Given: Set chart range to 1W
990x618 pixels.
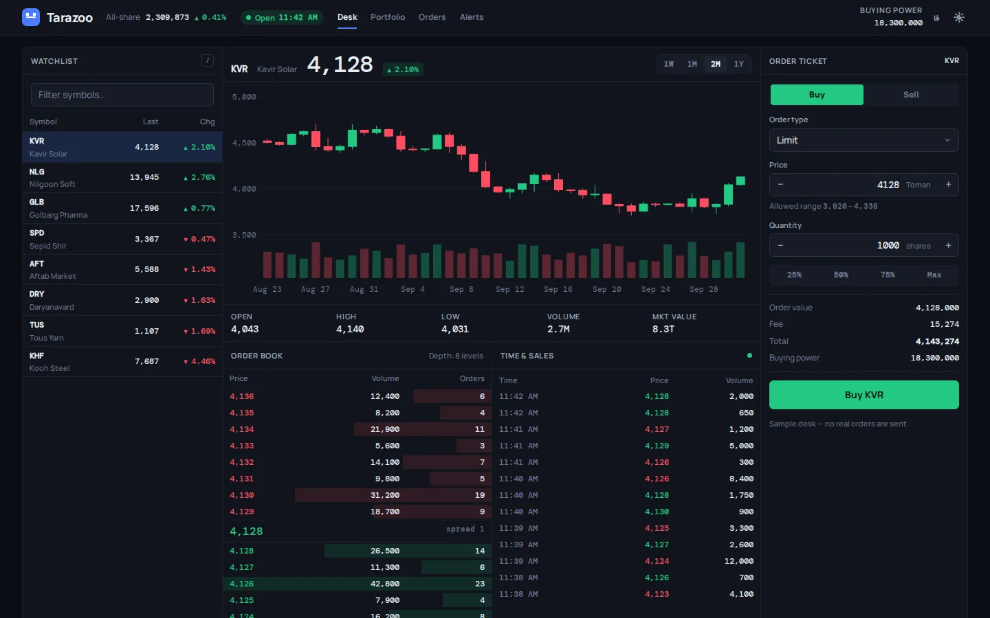Looking at the screenshot, I should tap(668, 64).
